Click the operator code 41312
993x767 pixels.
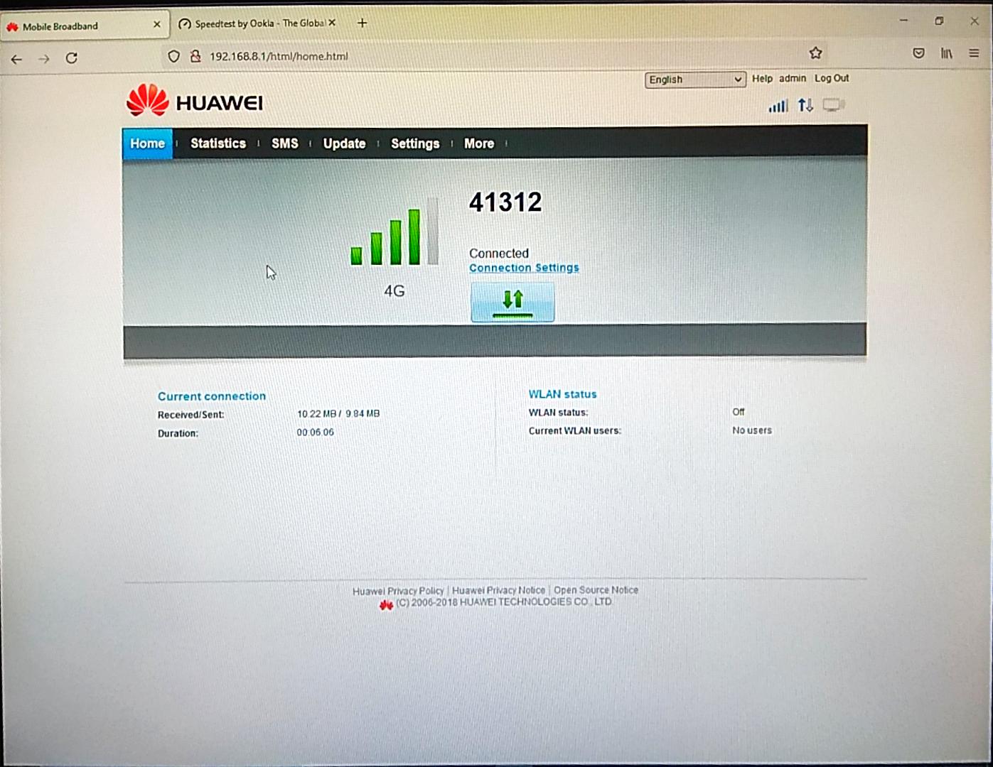click(x=505, y=202)
